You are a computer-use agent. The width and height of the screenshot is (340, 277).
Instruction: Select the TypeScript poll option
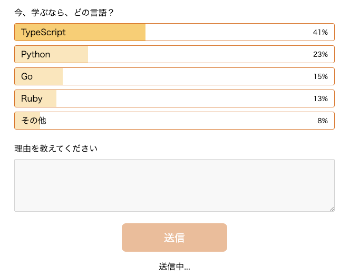[x=174, y=32]
